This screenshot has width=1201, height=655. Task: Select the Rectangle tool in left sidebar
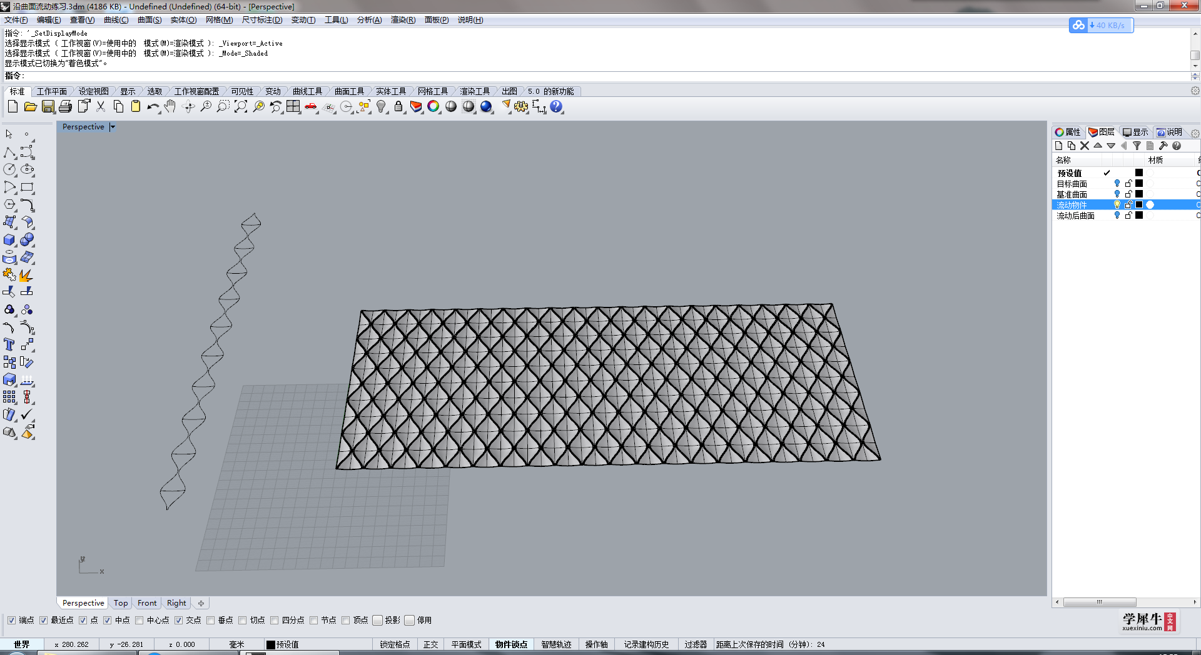[27, 187]
